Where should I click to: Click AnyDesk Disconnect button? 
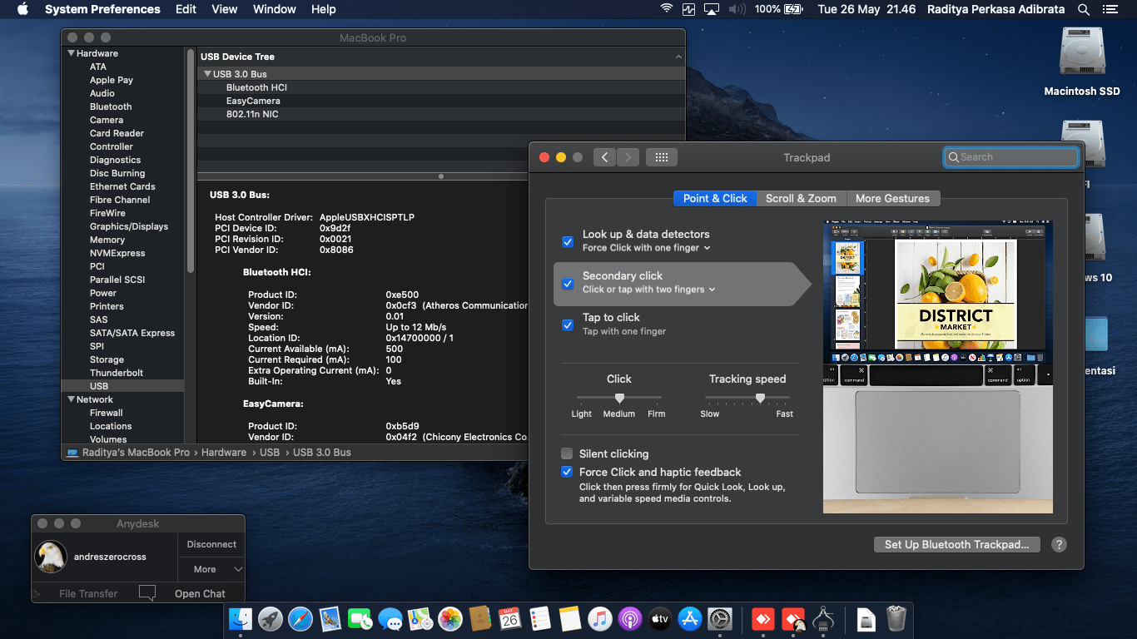click(x=211, y=544)
